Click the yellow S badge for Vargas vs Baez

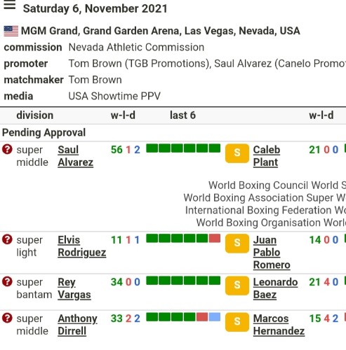click(x=237, y=286)
